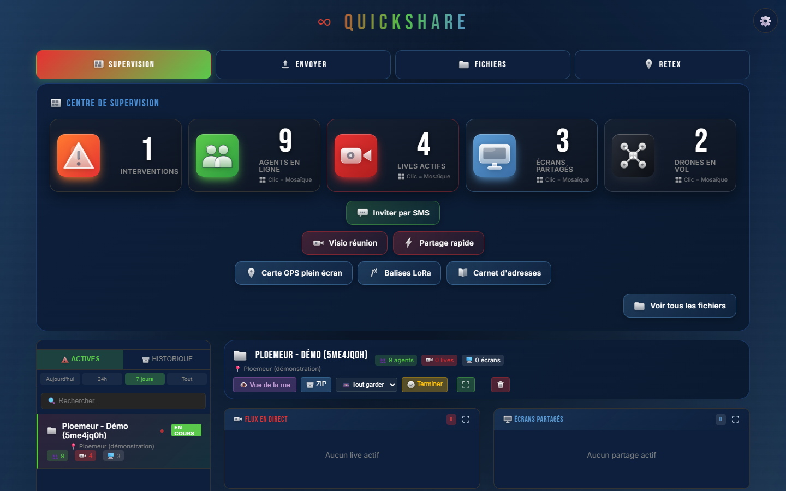Click the folder icon beside Ploemeur - Démo title
The width and height of the screenshot is (786, 491).
(240, 355)
